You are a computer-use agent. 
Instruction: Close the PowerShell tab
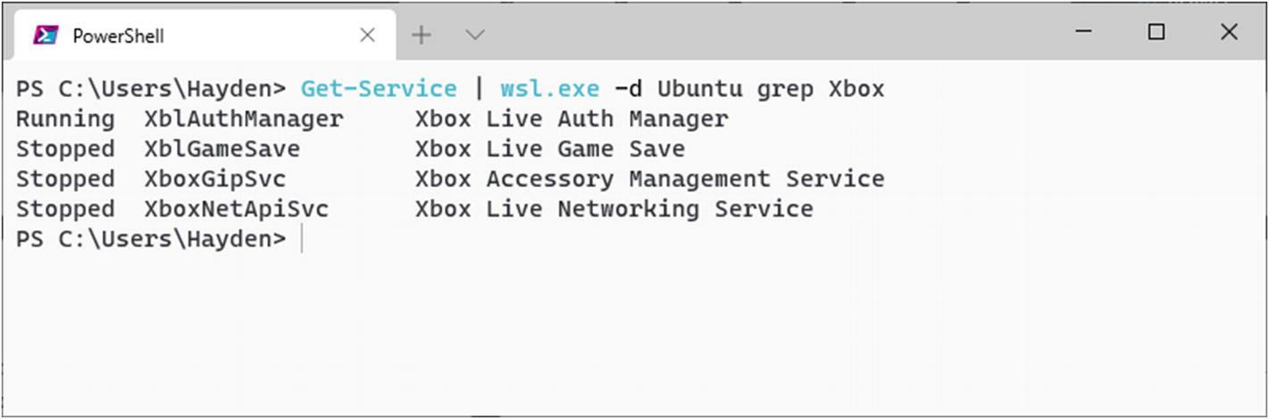pyautogui.click(x=367, y=35)
